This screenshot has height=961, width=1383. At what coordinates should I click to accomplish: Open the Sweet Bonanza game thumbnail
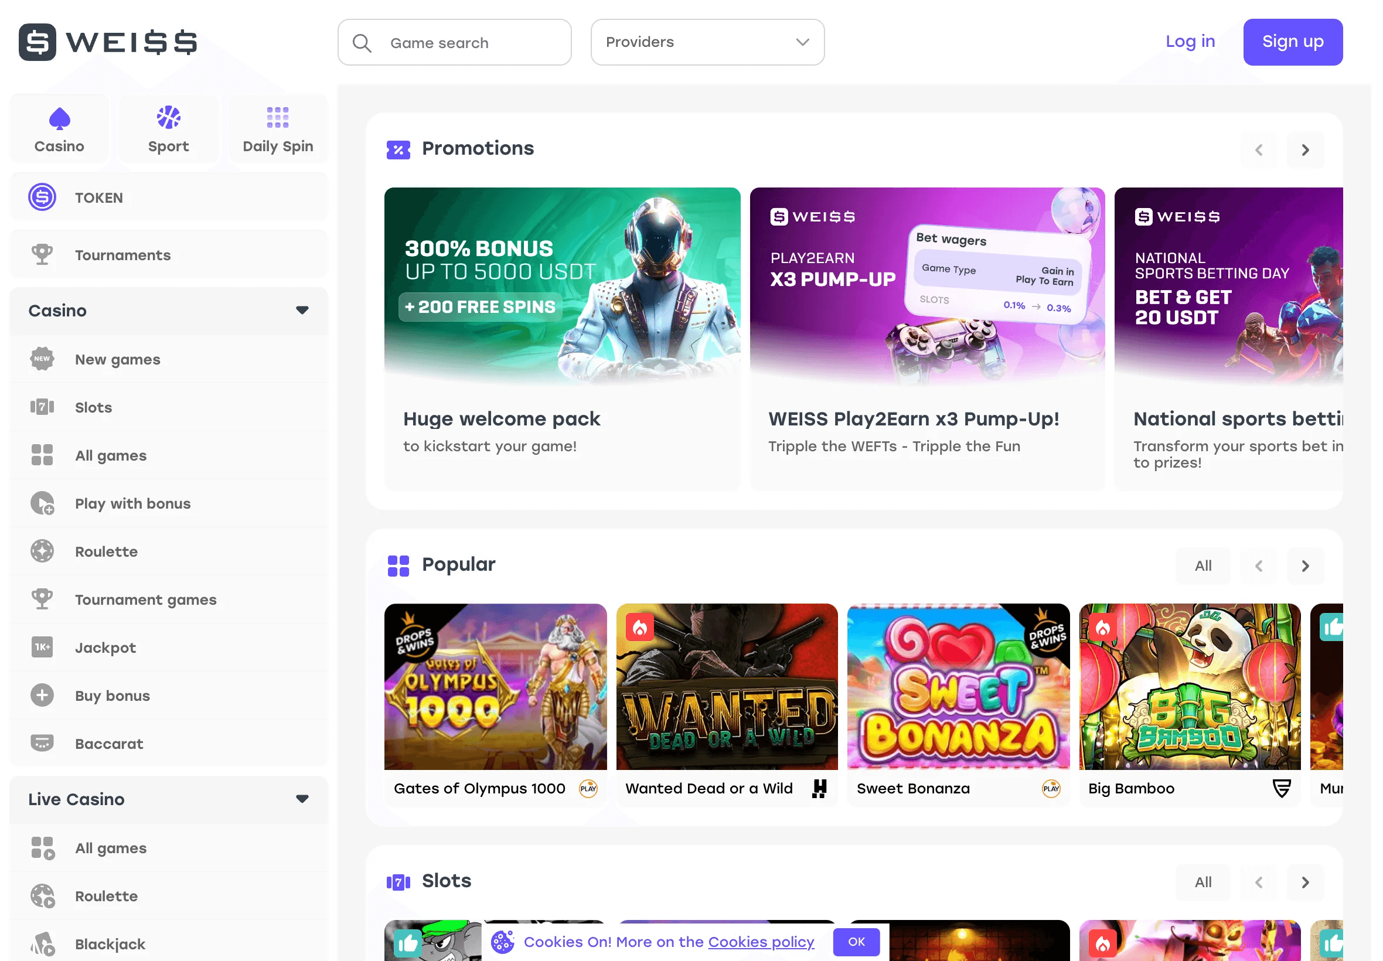(x=959, y=686)
